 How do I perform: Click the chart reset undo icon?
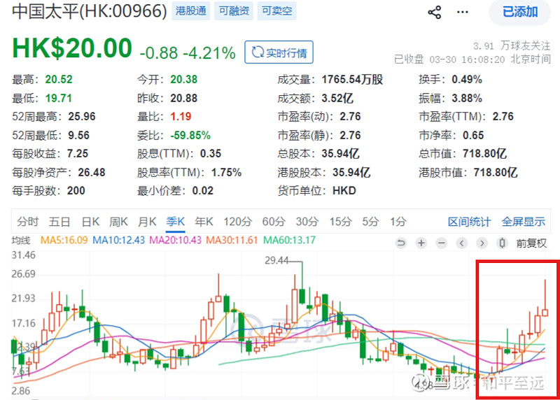(401, 243)
